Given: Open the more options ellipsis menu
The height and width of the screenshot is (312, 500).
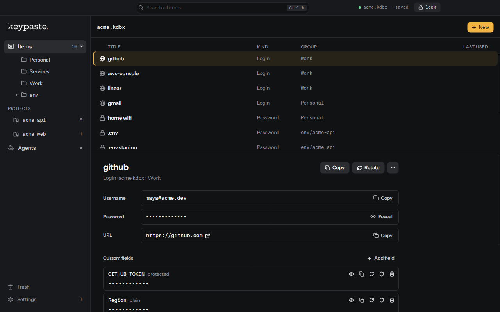Looking at the screenshot, I should (393, 168).
